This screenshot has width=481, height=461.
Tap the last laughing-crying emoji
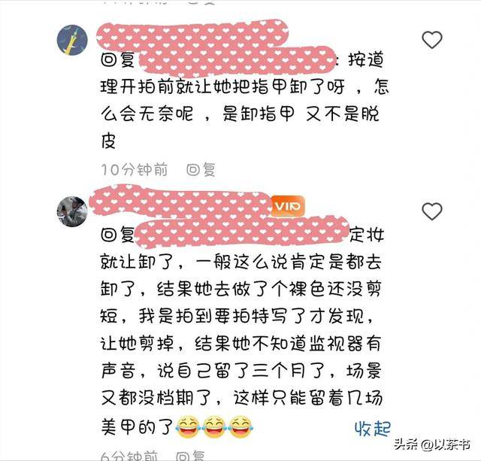click(x=240, y=427)
